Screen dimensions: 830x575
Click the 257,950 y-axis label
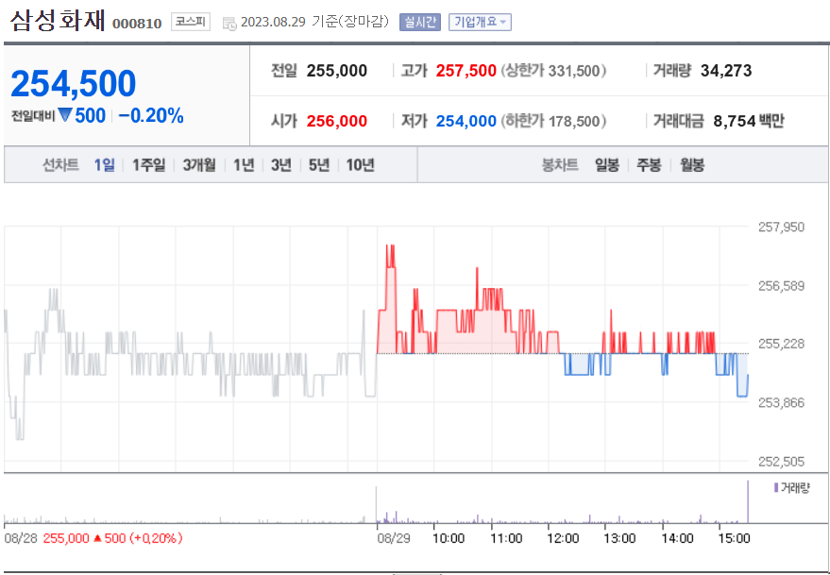pos(781,228)
